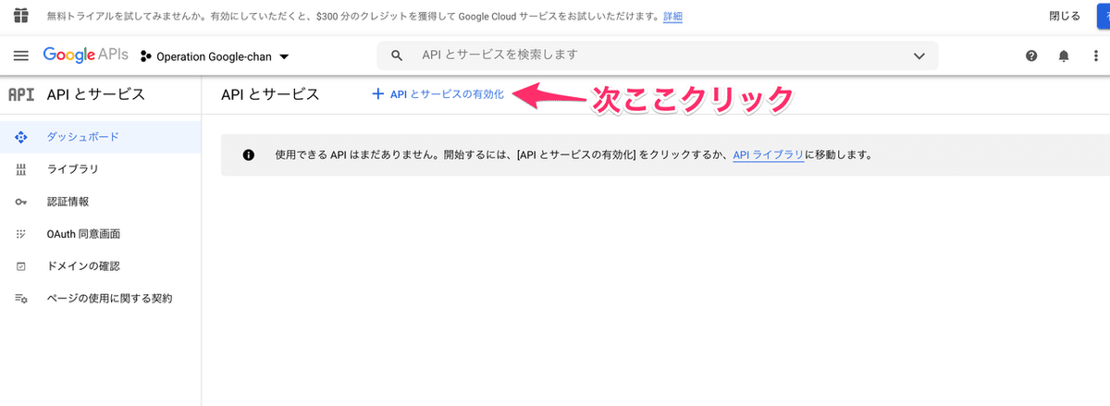Click the ドメインの確認 checkbox icon
This screenshot has width=1110, height=406.
[20, 266]
